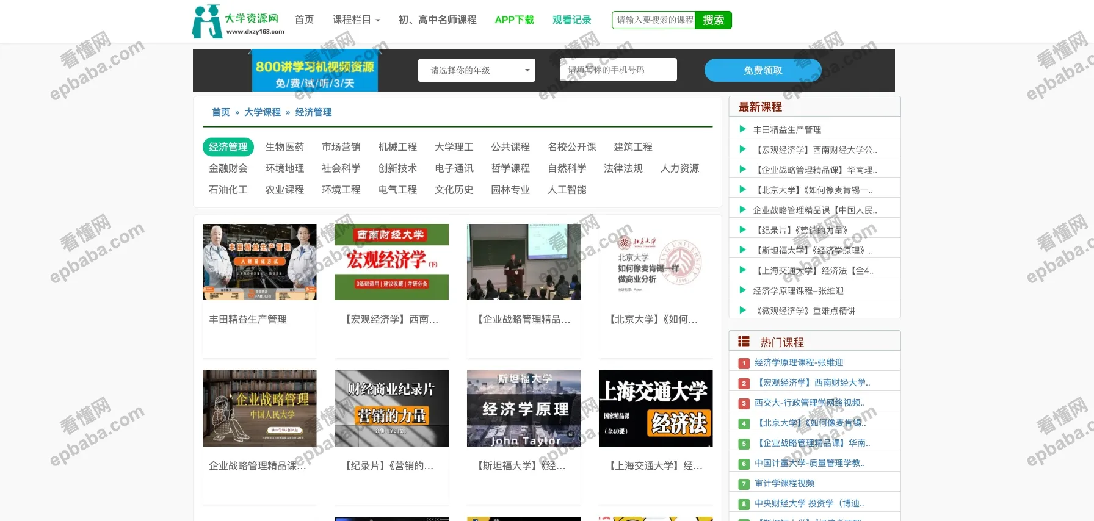
Task: Select the 人工智能 category
Action: click(567, 190)
